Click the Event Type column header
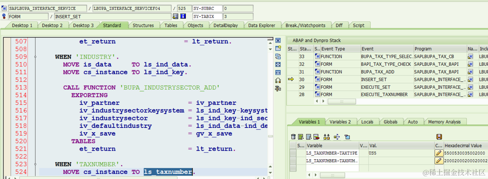488x179 pixels. 340,49
